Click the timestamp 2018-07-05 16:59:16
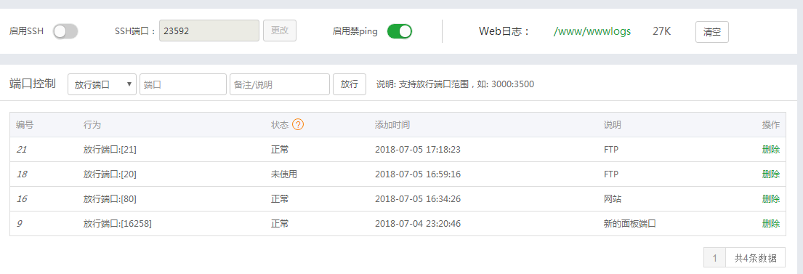This screenshot has width=803, height=274. 418,174
